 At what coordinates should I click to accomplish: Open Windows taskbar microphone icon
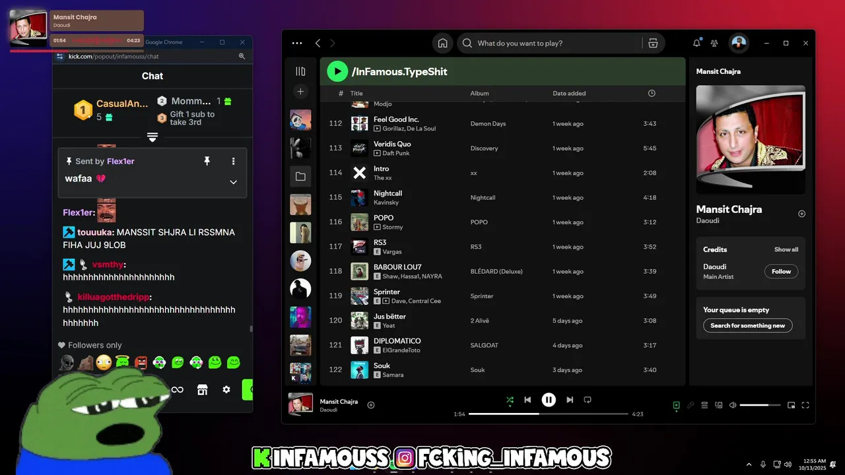(x=763, y=464)
